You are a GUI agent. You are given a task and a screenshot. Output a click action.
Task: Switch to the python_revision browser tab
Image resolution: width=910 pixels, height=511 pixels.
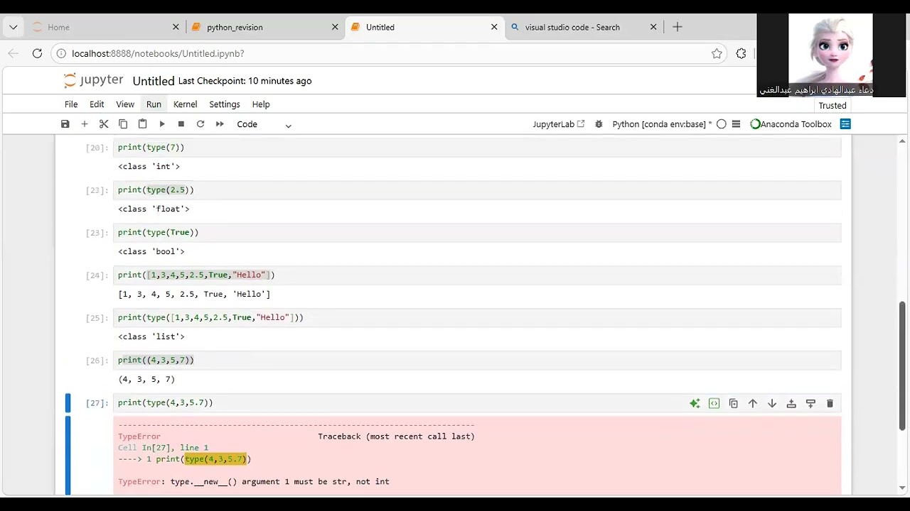[235, 27]
